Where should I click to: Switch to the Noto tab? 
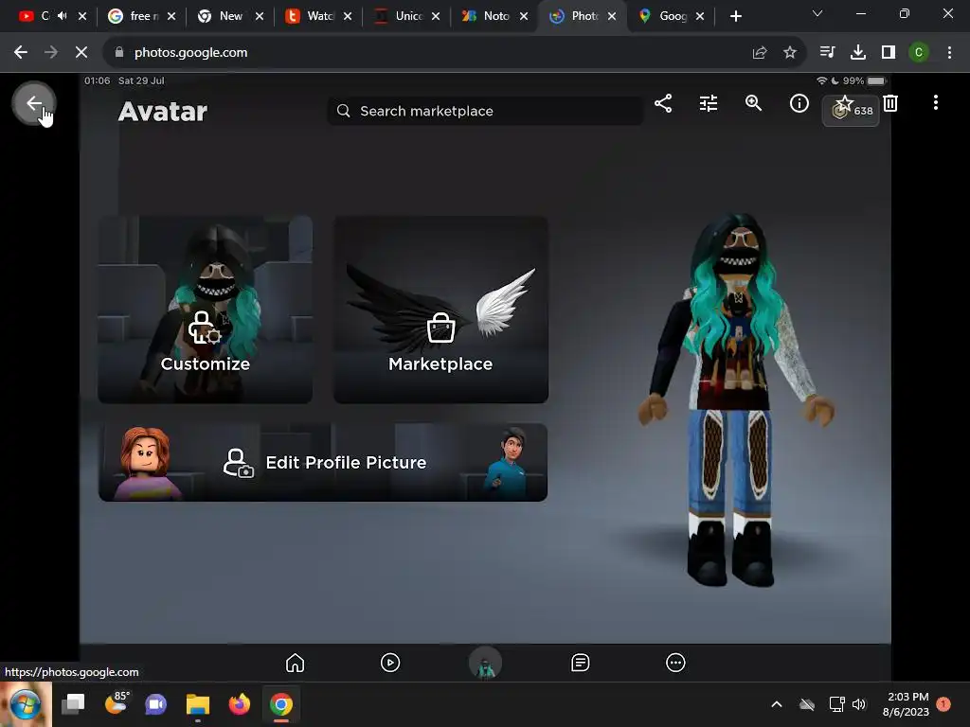coord(494,16)
